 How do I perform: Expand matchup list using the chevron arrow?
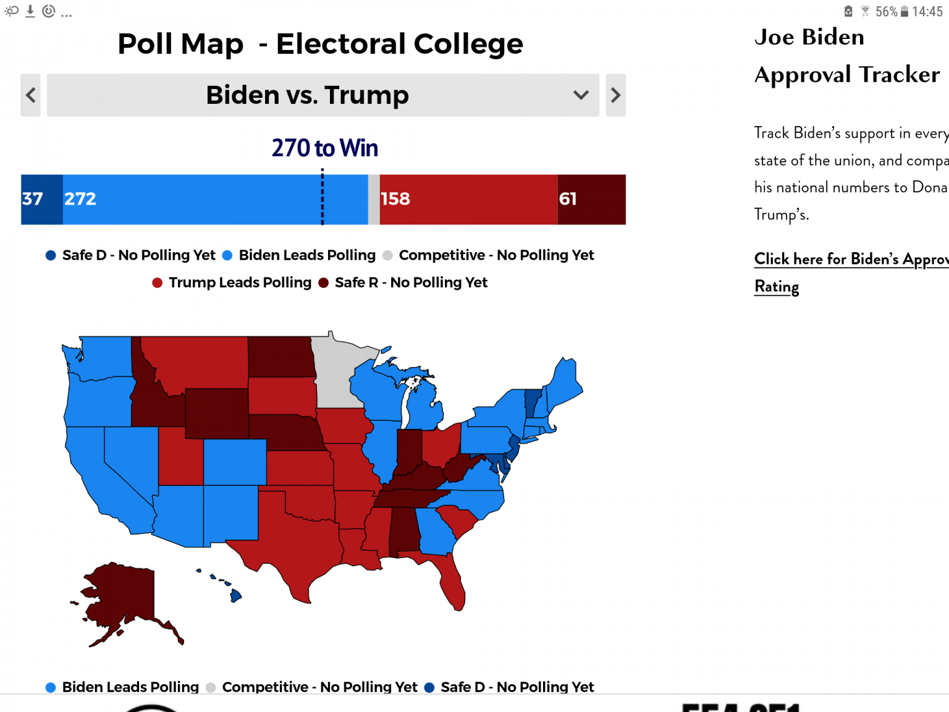click(581, 95)
